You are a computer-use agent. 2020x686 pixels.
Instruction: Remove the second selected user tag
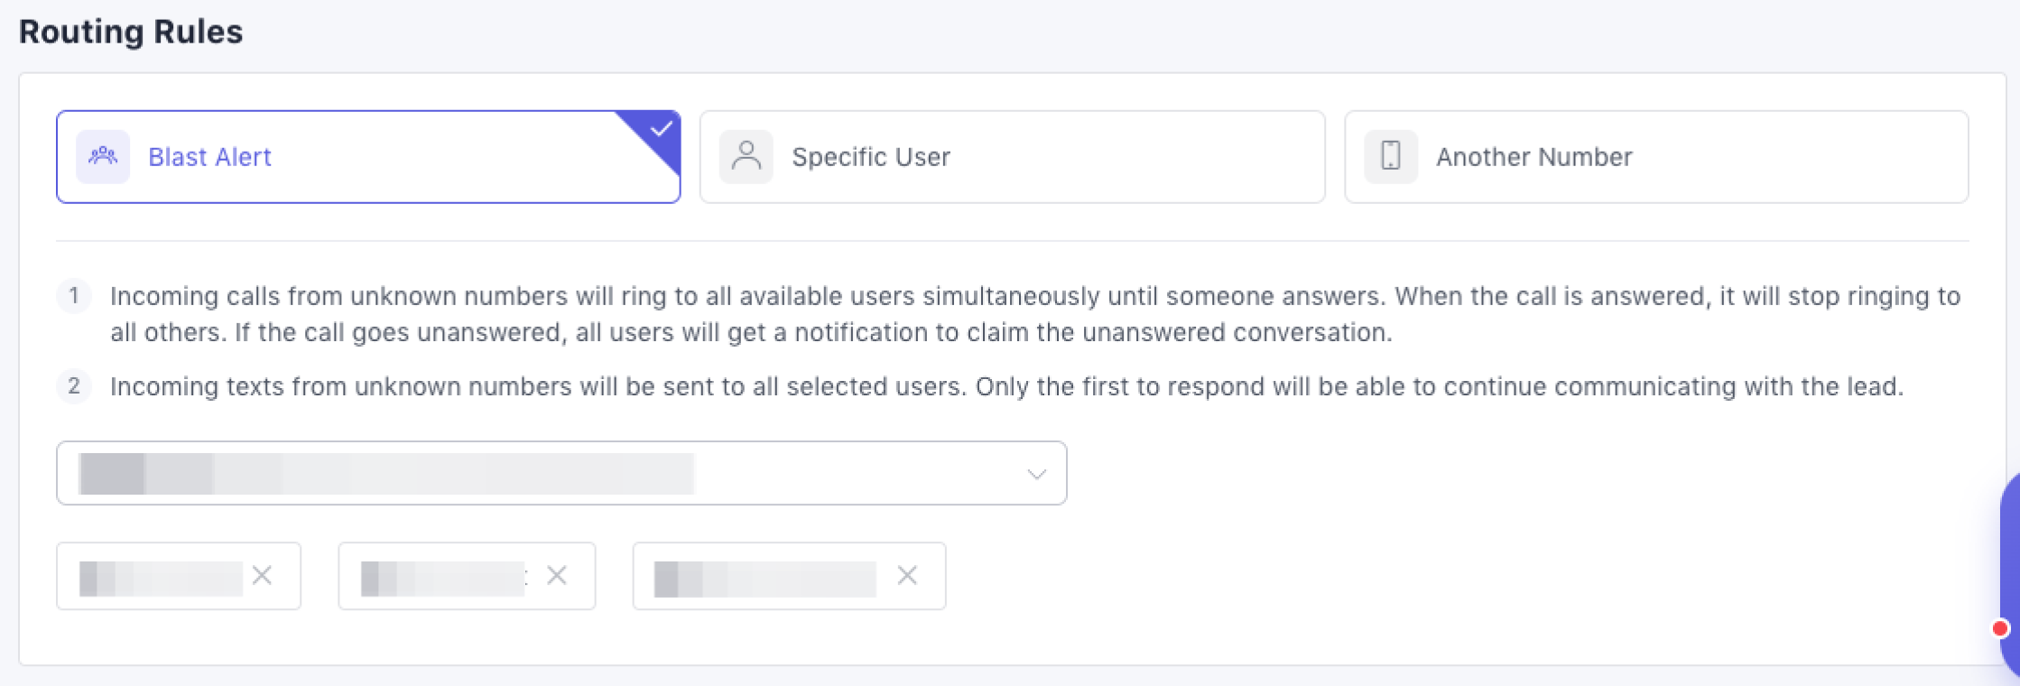click(557, 575)
